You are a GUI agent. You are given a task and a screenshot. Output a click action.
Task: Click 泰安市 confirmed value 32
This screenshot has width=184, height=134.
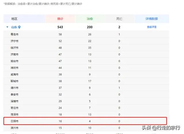pyautogui.click(x=60, y=94)
